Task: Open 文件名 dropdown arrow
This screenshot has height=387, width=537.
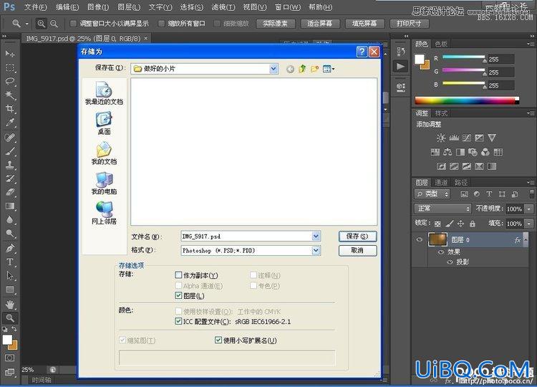Action: coord(316,236)
